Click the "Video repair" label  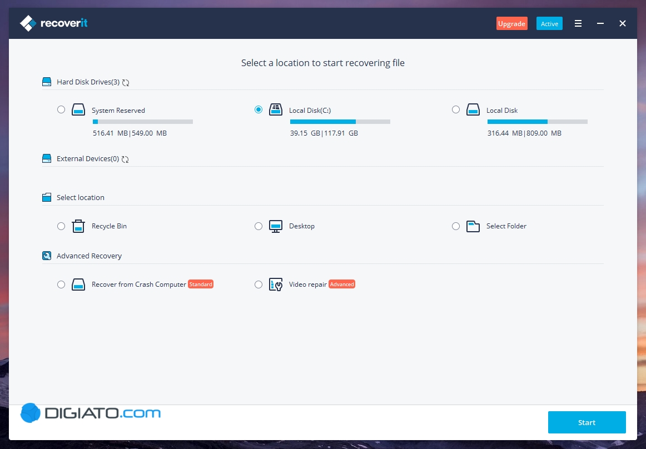point(308,285)
